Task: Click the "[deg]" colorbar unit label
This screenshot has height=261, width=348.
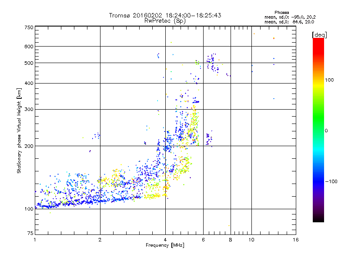Action: (319, 35)
